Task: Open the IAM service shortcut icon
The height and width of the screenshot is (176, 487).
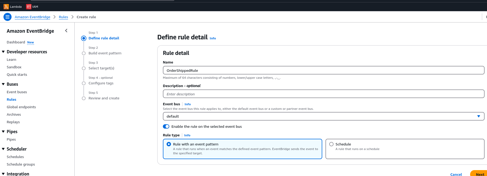Action: tap(28, 7)
